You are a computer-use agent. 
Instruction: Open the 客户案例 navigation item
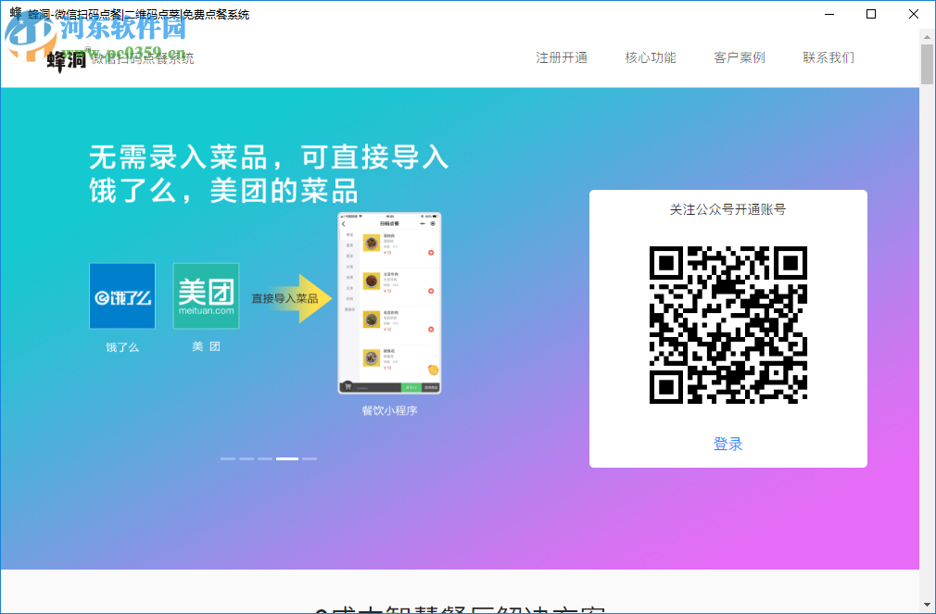[x=740, y=56]
